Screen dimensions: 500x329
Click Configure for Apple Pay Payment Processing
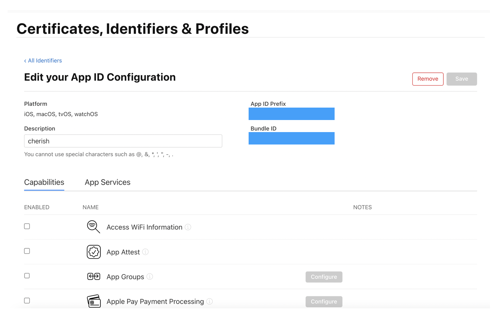324,302
